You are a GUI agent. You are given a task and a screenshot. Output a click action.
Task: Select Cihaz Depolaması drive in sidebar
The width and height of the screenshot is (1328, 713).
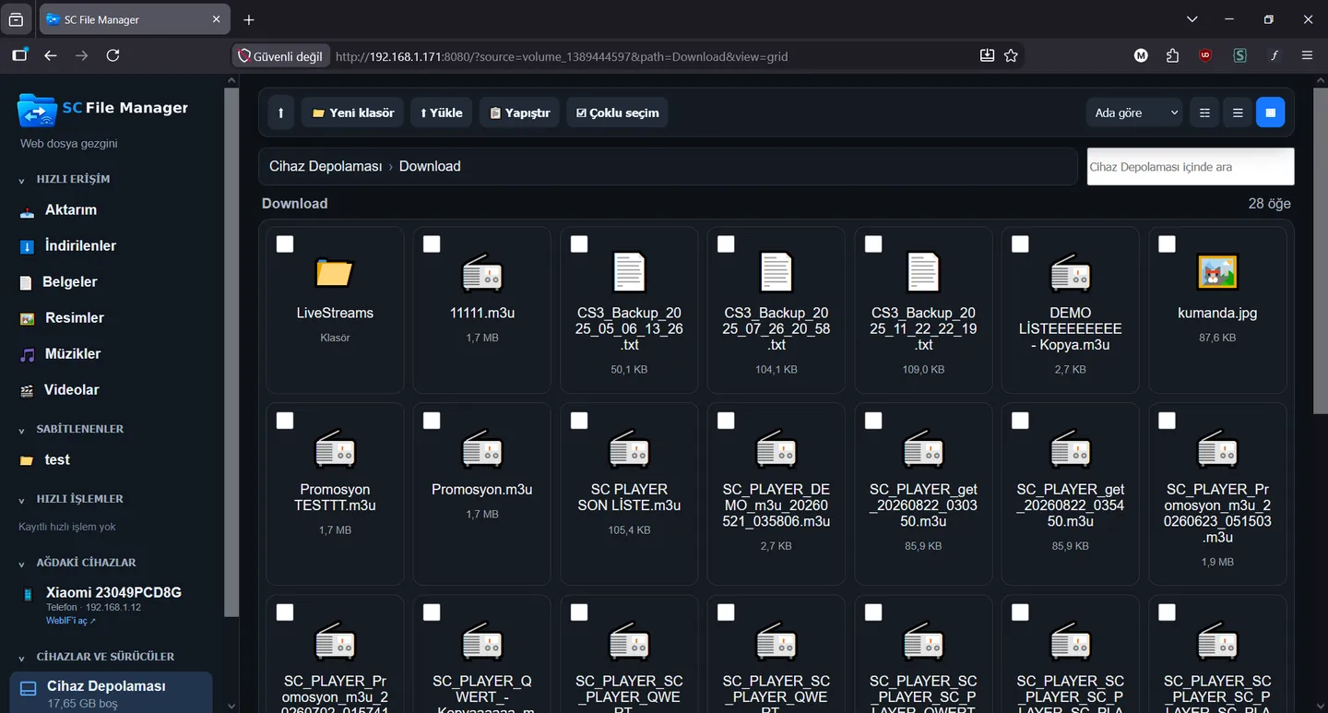[111, 694]
